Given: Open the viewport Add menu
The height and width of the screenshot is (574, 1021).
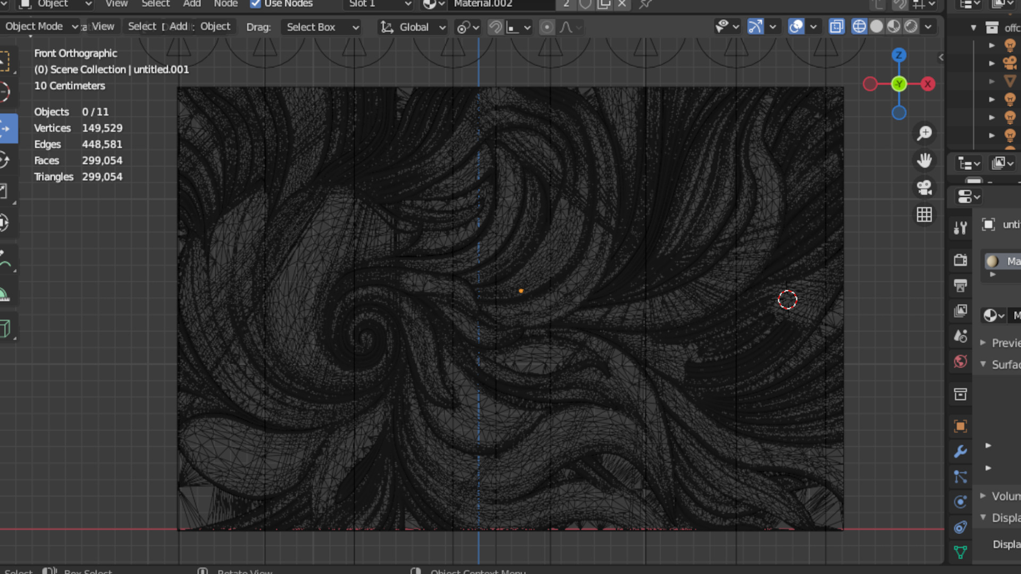Looking at the screenshot, I should pyautogui.click(x=178, y=27).
